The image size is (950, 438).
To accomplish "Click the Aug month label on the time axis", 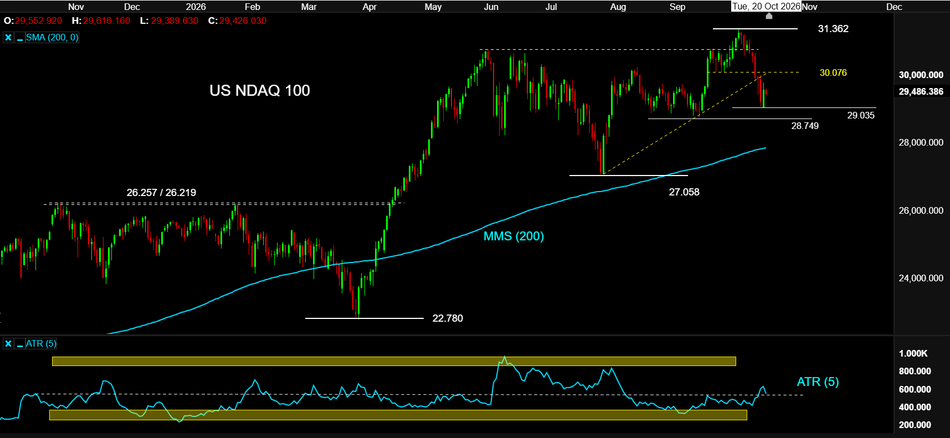I will tap(618, 7).
